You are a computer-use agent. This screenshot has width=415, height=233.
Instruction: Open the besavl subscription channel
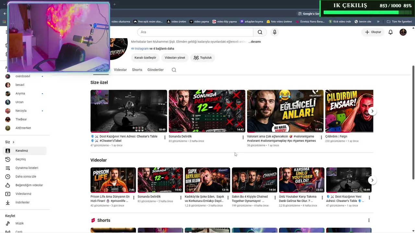25,85
